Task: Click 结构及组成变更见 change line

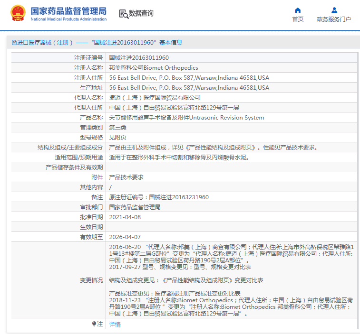Action: click(x=186, y=280)
